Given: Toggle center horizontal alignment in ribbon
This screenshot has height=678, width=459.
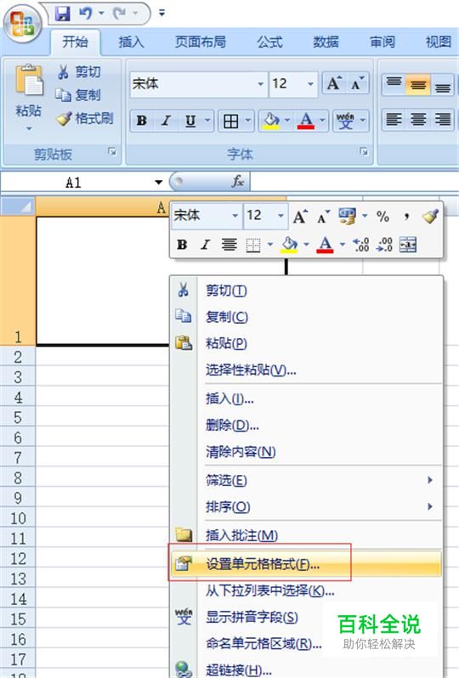Looking at the screenshot, I should pyautogui.click(x=418, y=119).
